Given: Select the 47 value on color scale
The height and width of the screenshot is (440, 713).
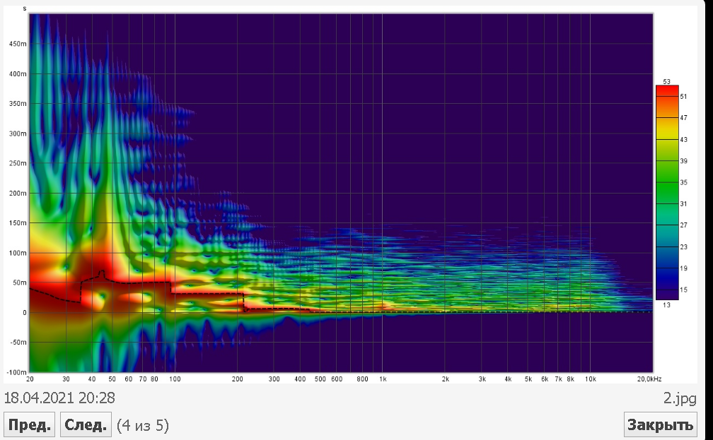Looking at the screenshot, I should pyautogui.click(x=683, y=118).
